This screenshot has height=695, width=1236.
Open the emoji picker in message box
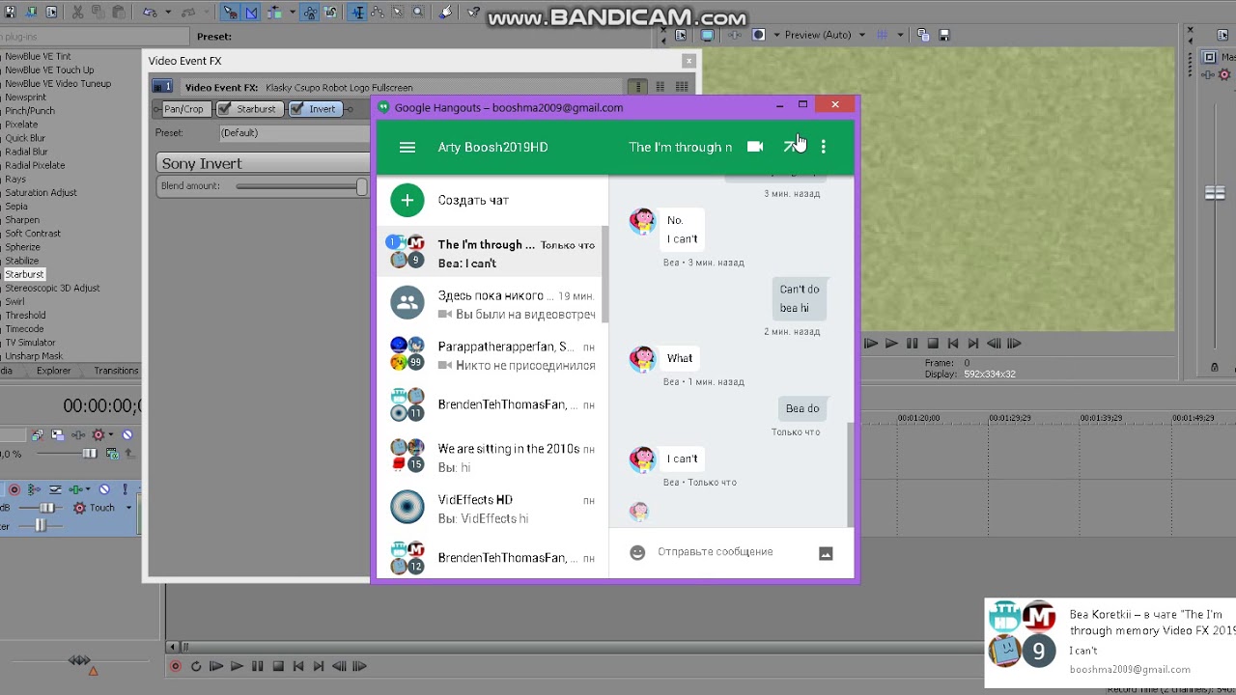click(x=637, y=552)
